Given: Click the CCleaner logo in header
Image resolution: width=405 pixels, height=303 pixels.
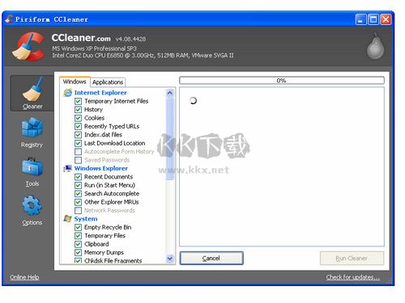Looking at the screenshot, I should [x=28, y=46].
